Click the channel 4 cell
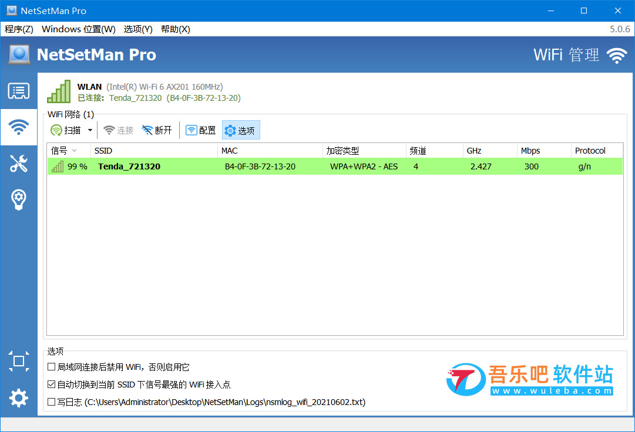Viewport: 635px width, 432px height. pos(415,166)
